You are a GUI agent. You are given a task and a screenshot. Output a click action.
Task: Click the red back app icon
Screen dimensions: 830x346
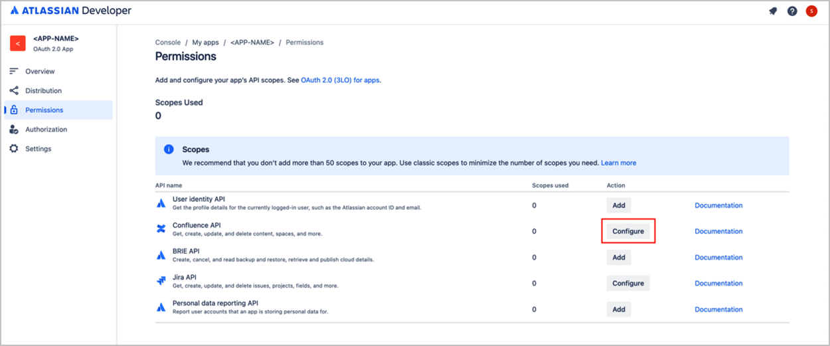[18, 43]
